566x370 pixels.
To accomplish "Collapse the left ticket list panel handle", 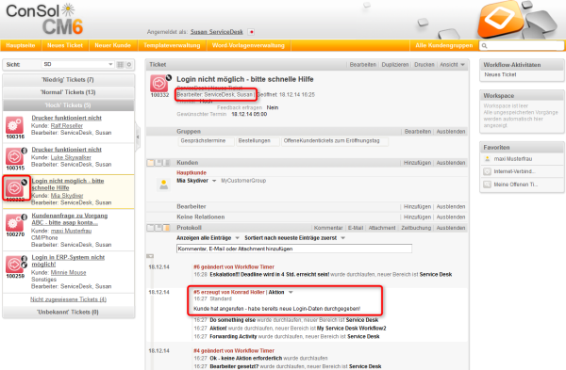I will tap(138, 137).
